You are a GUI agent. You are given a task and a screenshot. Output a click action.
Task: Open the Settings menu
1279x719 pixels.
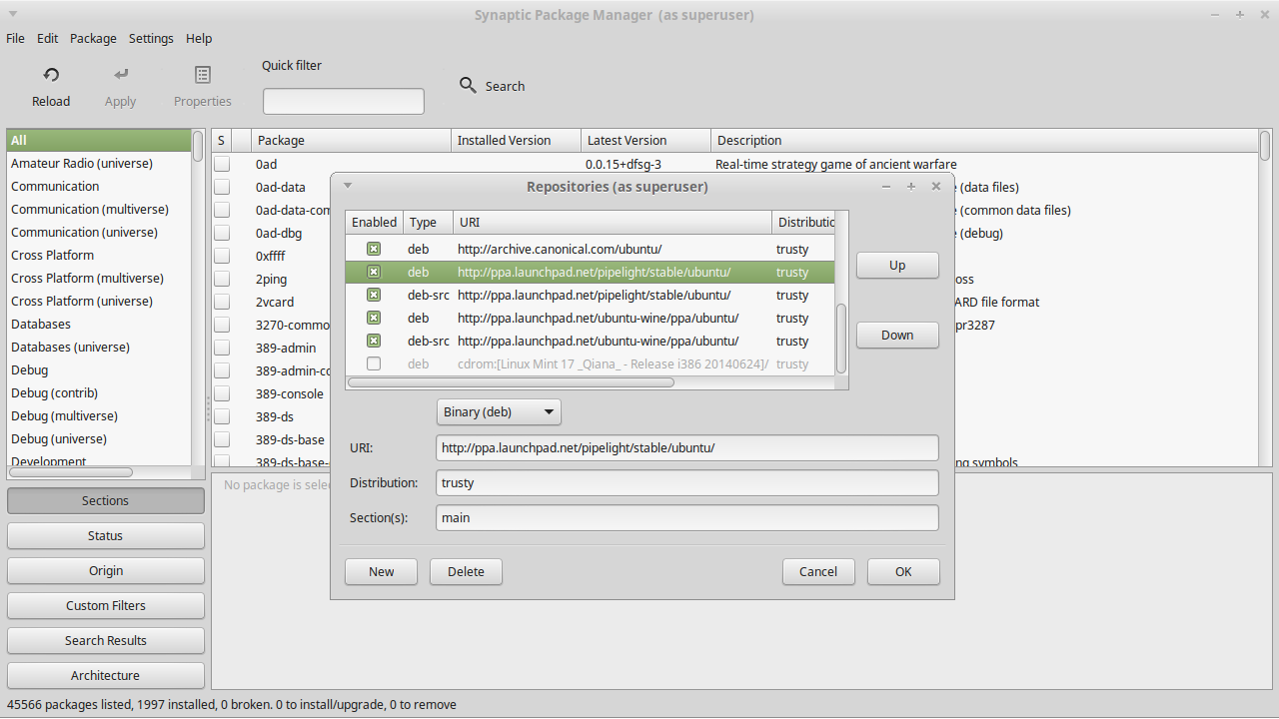click(151, 38)
